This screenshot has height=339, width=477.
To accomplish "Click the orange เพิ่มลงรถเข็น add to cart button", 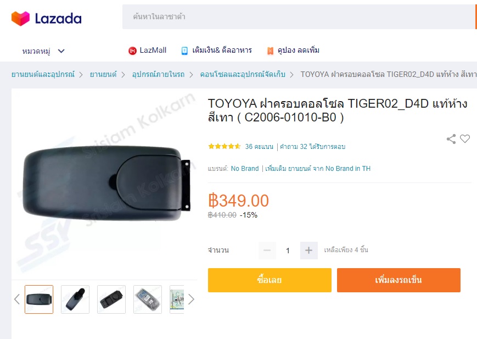I will point(399,280).
